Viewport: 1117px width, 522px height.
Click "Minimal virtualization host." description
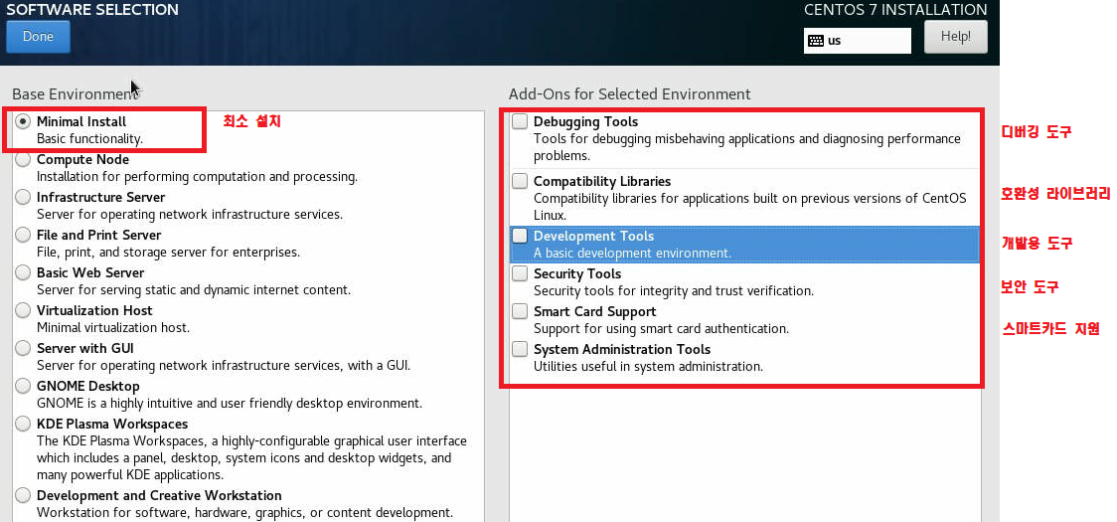pos(113,328)
